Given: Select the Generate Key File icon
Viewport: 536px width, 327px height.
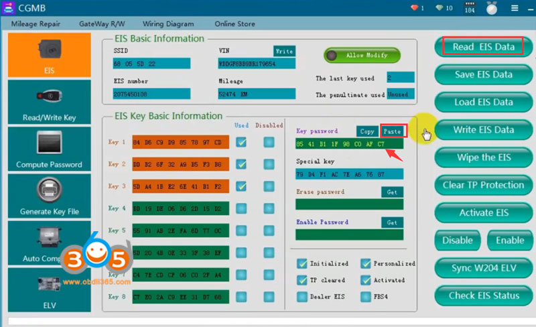Looking at the screenshot, I should click(50, 196).
